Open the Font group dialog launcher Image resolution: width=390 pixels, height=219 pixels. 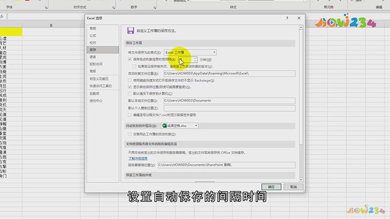click(46, 8)
